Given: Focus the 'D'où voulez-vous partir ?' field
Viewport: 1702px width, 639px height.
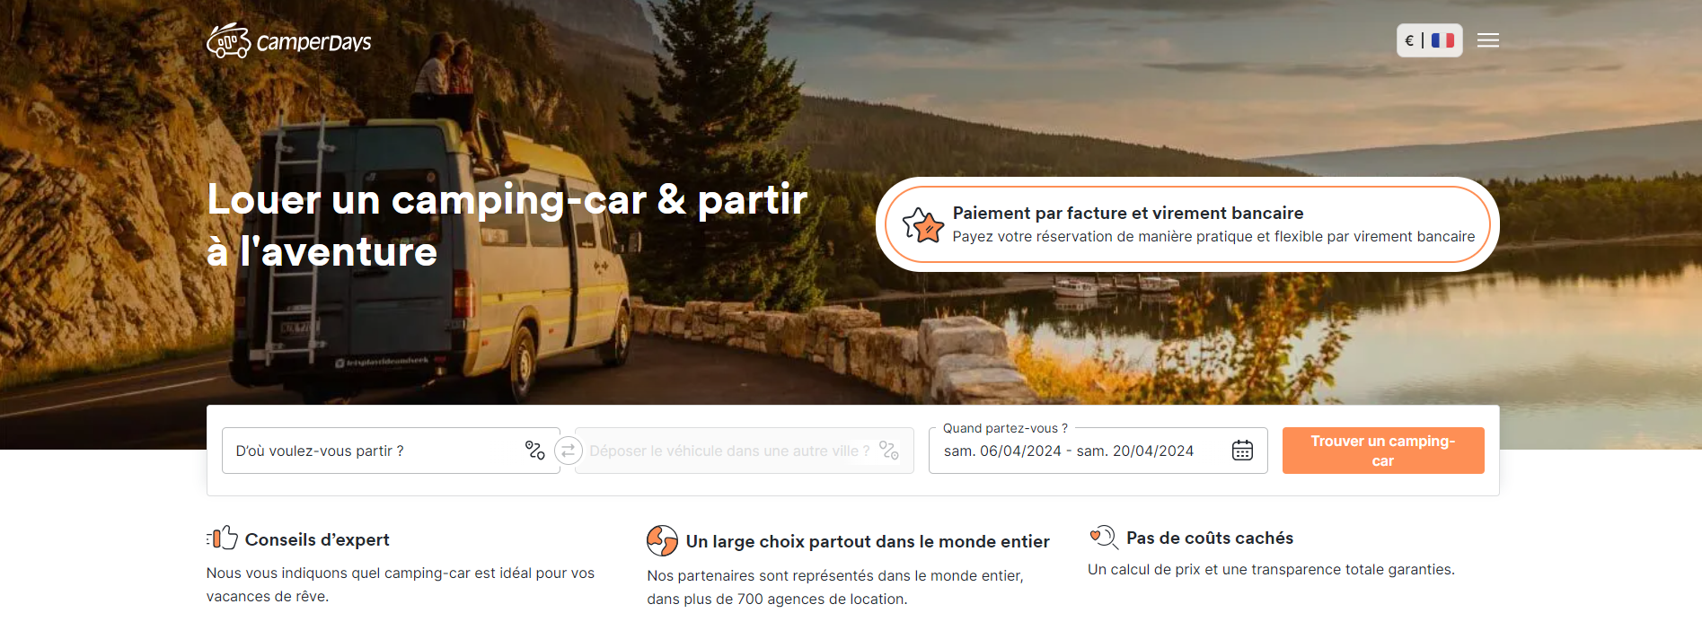Looking at the screenshot, I should [391, 451].
